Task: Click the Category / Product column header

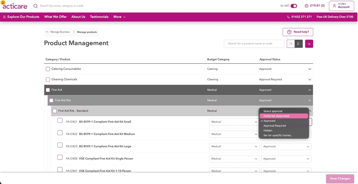Action: [58, 59]
